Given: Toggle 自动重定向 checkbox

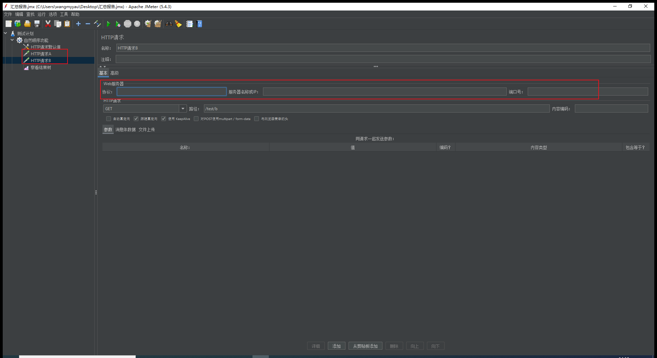Looking at the screenshot, I should (109, 119).
